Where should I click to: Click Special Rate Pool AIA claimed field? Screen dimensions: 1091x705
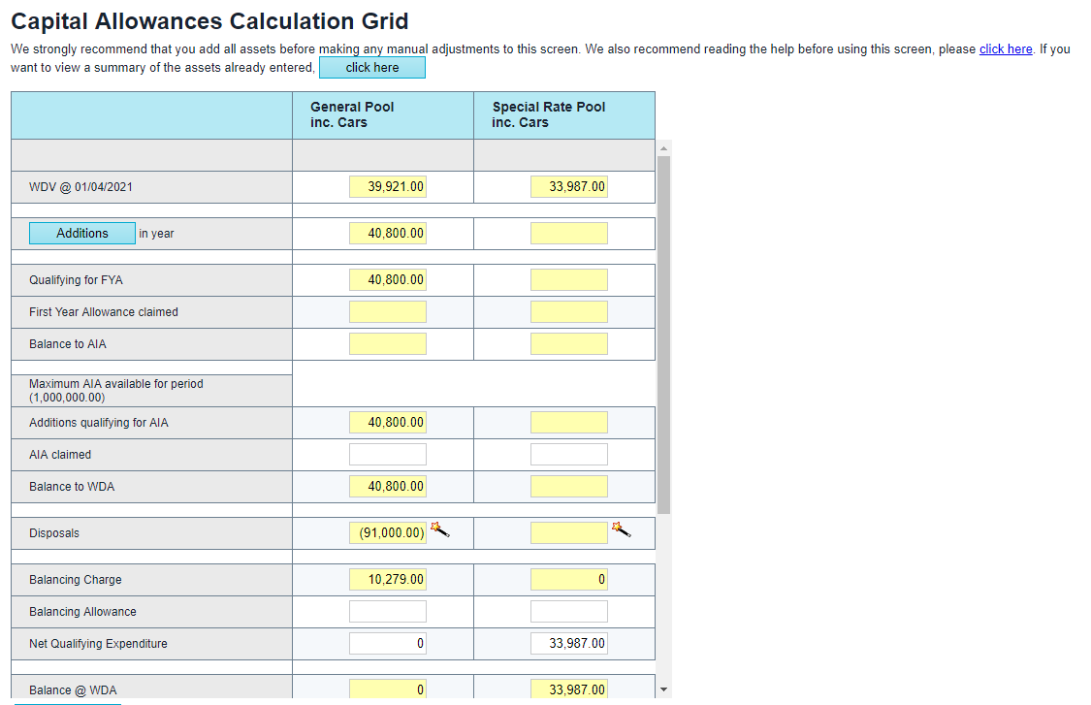click(x=569, y=455)
